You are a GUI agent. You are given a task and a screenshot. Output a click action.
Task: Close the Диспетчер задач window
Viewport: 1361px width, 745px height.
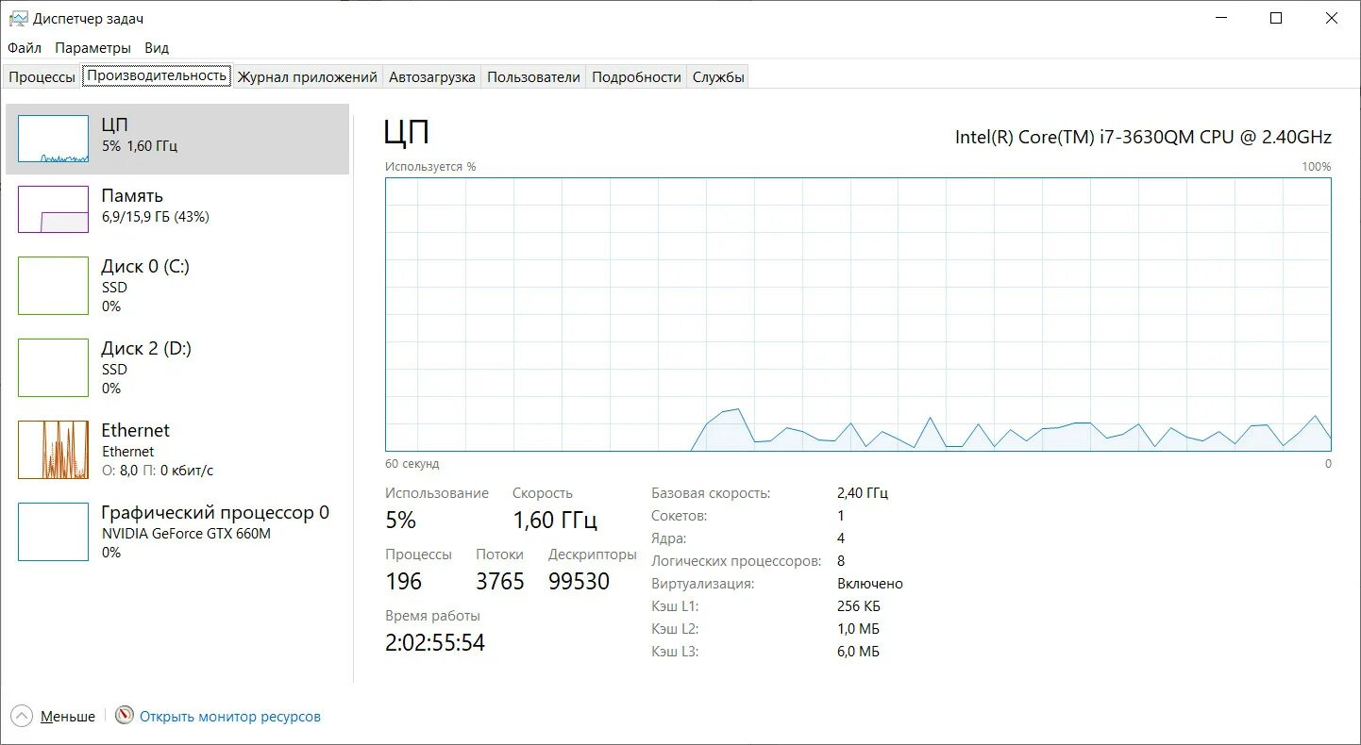pos(1332,18)
